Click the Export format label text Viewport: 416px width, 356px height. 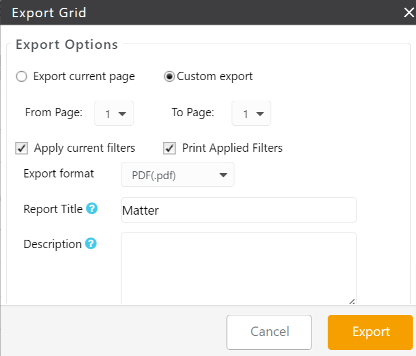(x=58, y=174)
